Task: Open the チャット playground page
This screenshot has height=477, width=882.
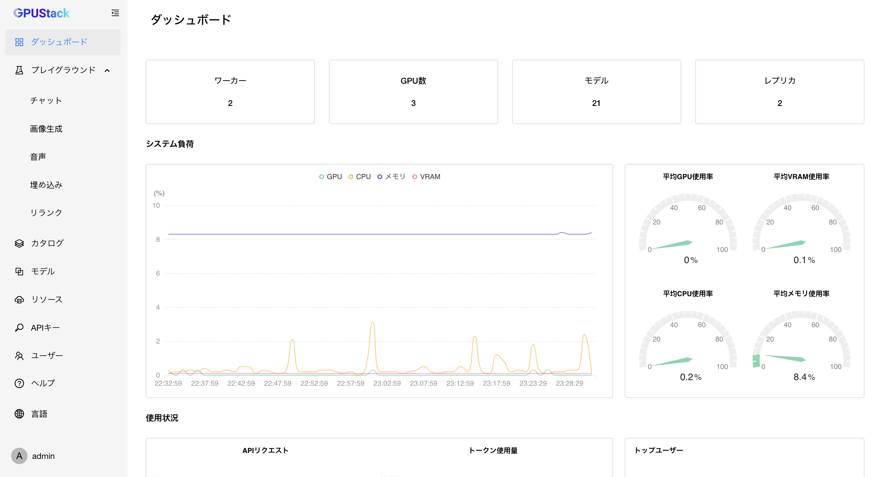Action: click(x=46, y=101)
